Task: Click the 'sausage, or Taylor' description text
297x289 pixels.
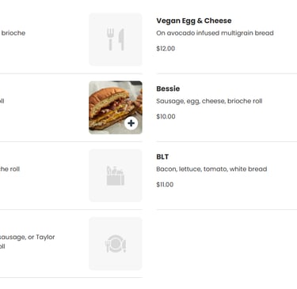Action: pos(27,237)
